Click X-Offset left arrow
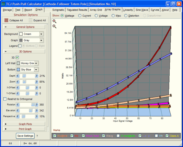This screenshot has height=147, width=183. coord(18,88)
